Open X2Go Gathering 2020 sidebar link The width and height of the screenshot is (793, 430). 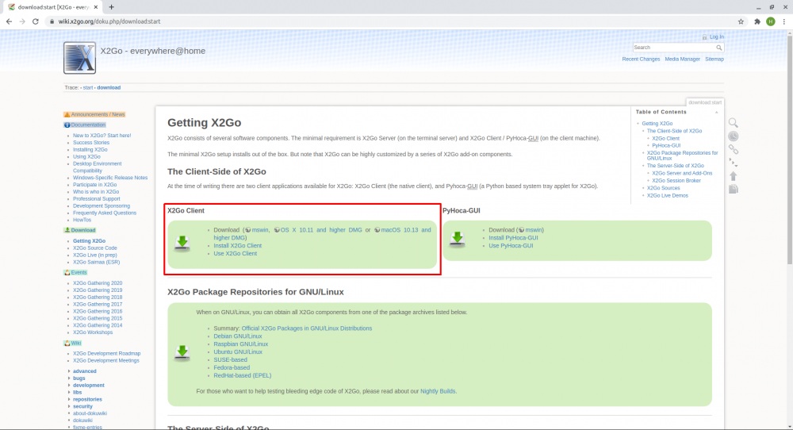(98, 283)
